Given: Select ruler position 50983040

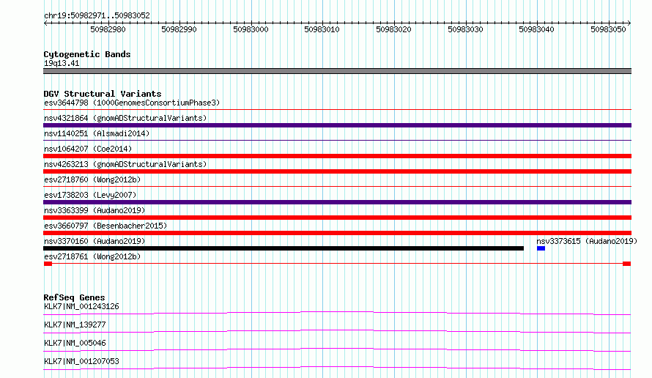Looking at the screenshot, I should coord(536,29).
